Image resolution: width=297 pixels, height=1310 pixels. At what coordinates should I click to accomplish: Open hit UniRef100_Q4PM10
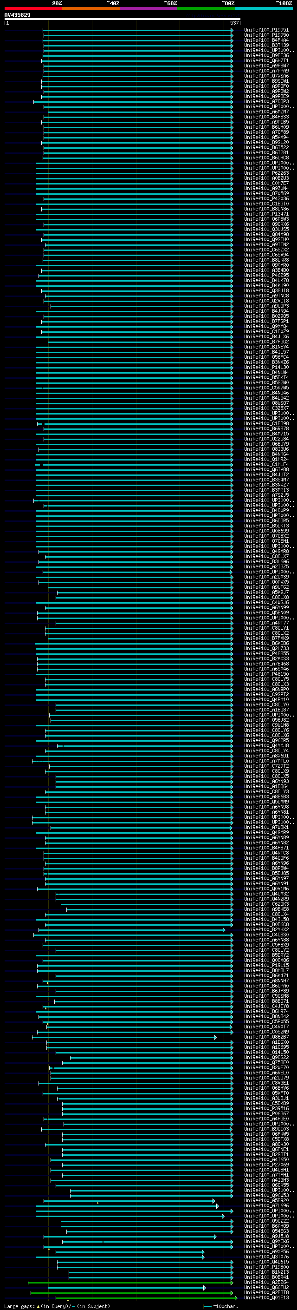[x=266, y=700]
